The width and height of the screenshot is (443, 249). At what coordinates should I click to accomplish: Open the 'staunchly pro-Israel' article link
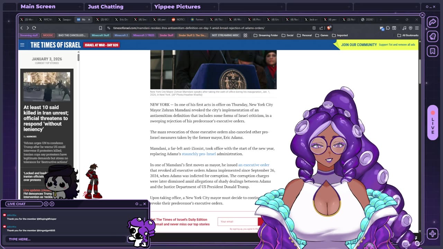tap(199, 154)
